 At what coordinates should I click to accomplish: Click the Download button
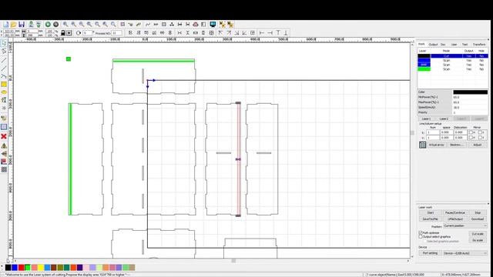click(x=478, y=219)
